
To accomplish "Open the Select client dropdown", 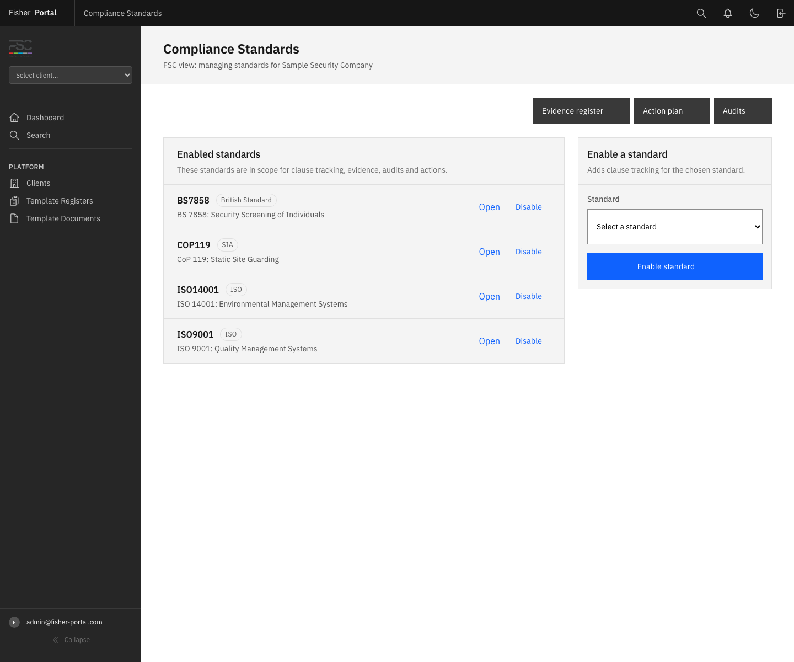I will tap(70, 75).
